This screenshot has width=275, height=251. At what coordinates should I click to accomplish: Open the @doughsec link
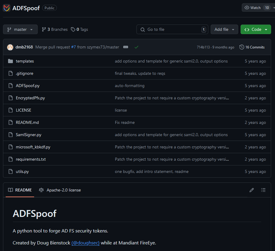click(x=85, y=243)
